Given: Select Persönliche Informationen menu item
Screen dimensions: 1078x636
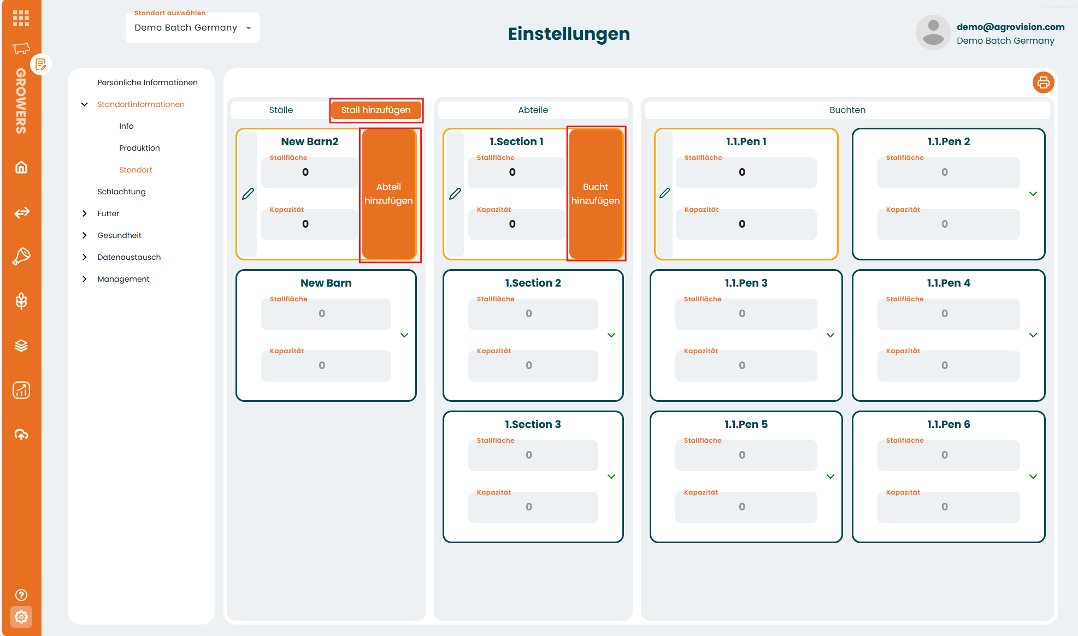Looking at the screenshot, I should [x=147, y=82].
